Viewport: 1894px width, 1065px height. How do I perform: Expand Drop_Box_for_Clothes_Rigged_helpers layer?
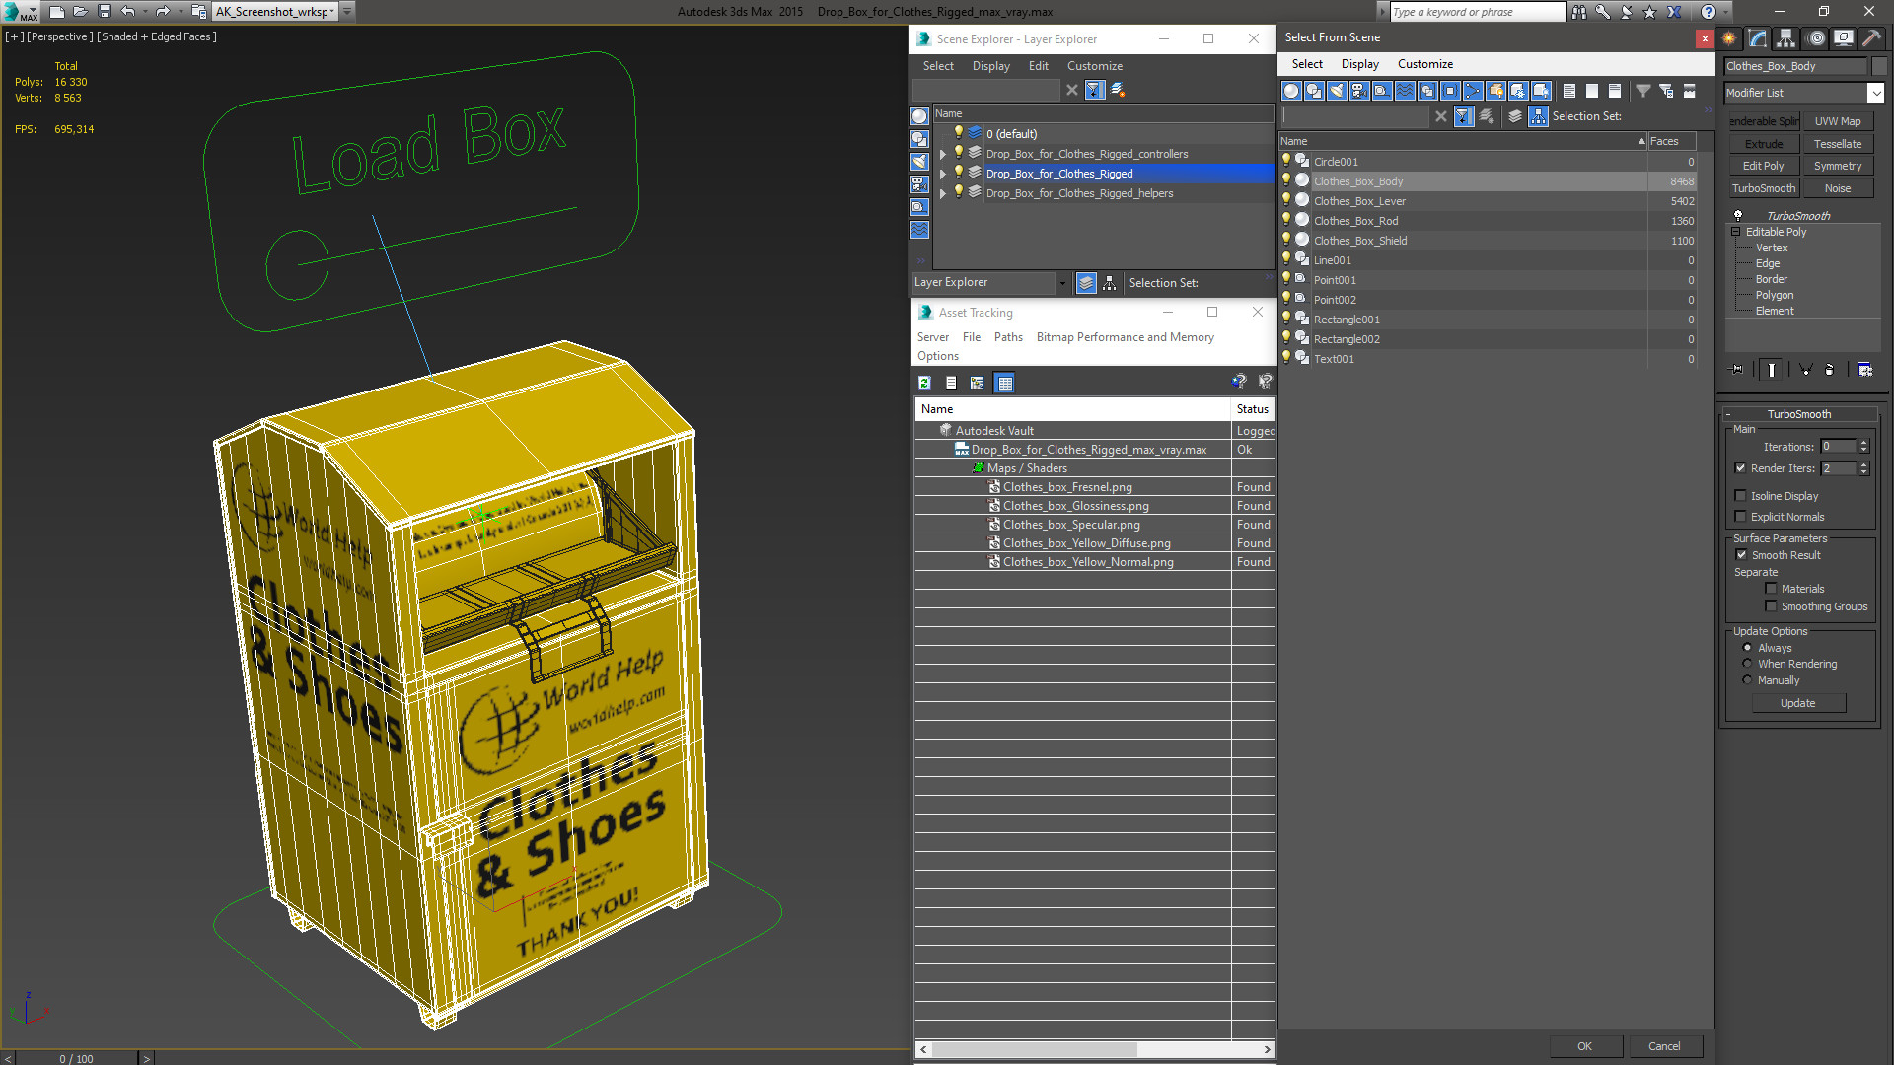pyautogui.click(x=943, y=193)
